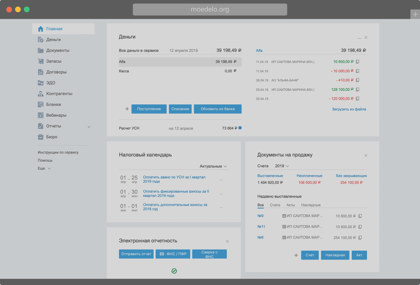Expand the Отчеты sidebar submenu
This screenshot has width=420, height=285.
(89, 127)
